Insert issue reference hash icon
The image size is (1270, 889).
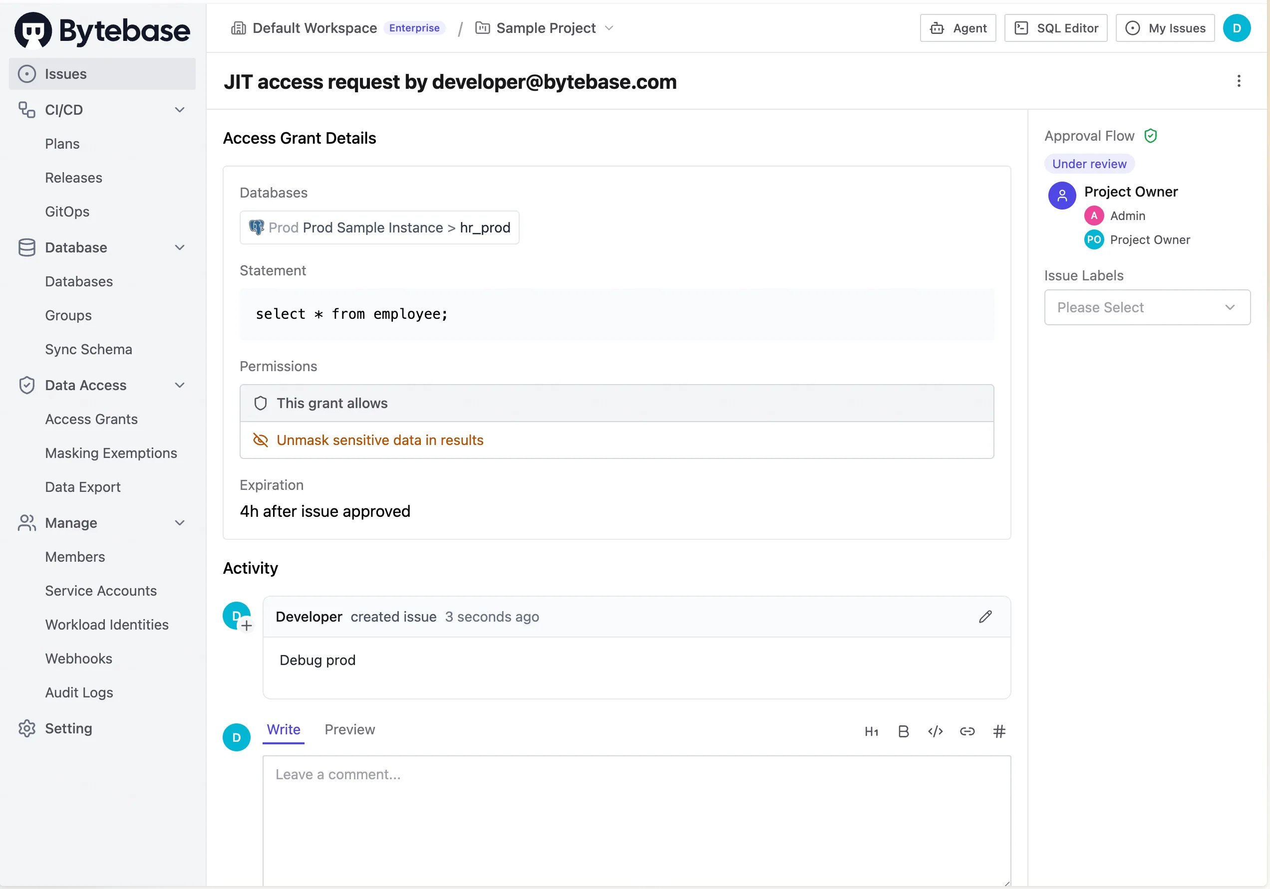tap(999, 731)
